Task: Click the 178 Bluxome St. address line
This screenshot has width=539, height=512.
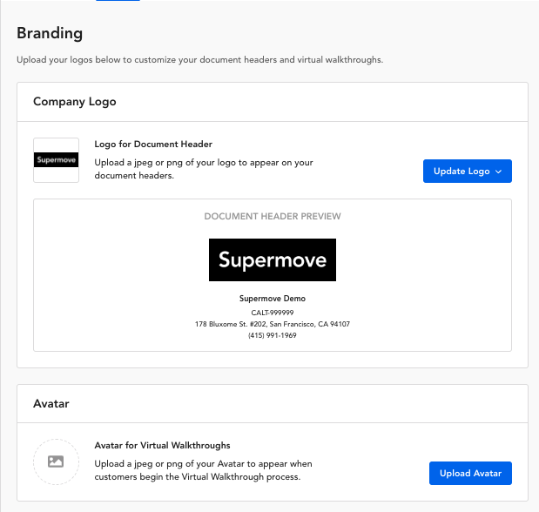Action: [273, 324]
